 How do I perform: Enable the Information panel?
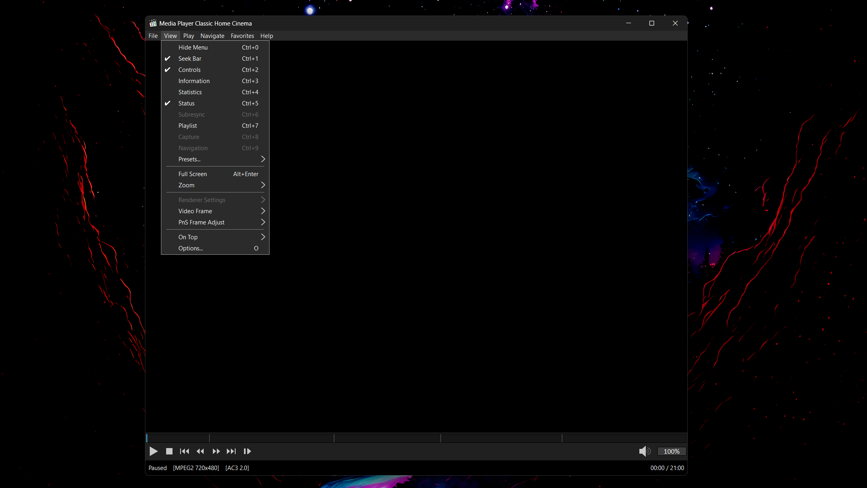pos(215,81)
